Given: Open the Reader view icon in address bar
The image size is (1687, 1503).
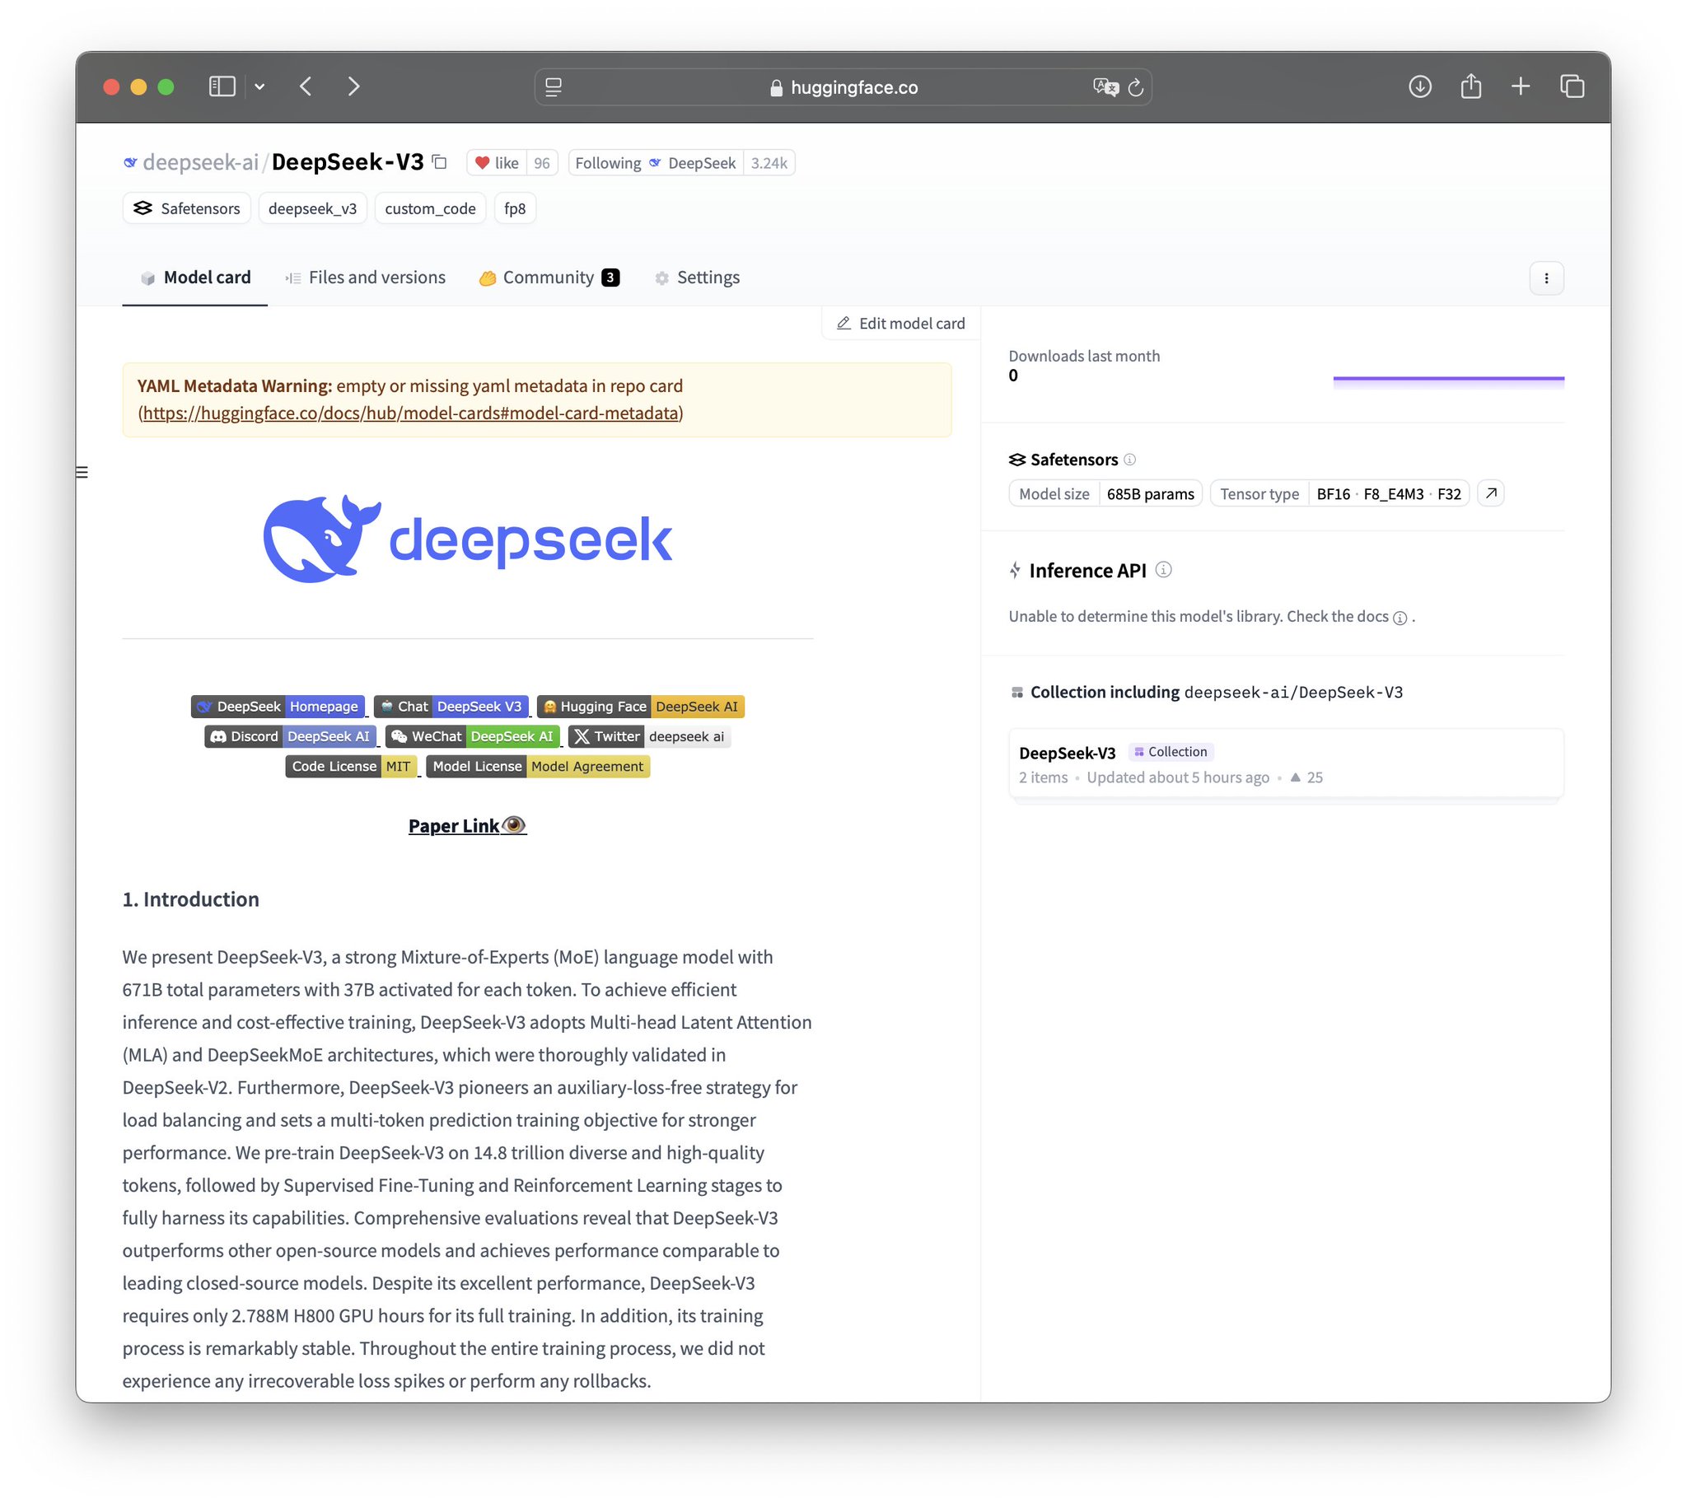Looking at the screenshot, I should [x=554, y=86].
